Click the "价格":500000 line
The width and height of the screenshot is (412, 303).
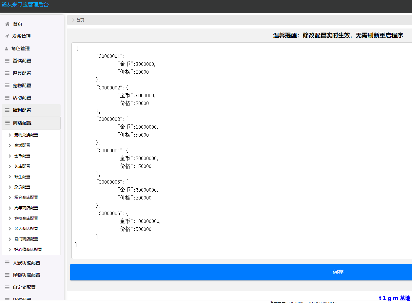click(134, 229)
